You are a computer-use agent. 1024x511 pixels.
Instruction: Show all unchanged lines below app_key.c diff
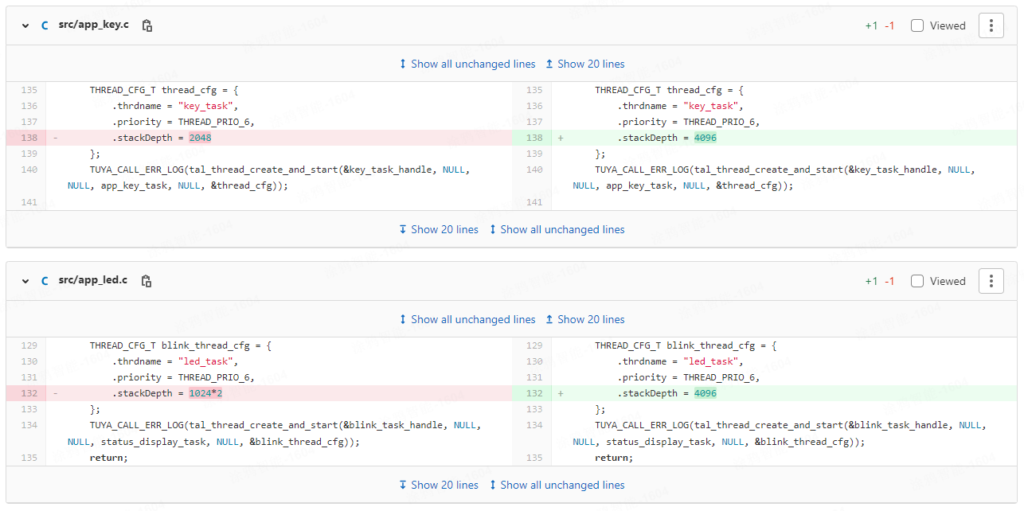[557, 229]
